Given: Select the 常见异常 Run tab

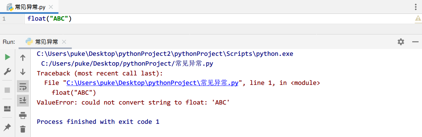Looking at the screenshot, I should (x=46, y=42).
